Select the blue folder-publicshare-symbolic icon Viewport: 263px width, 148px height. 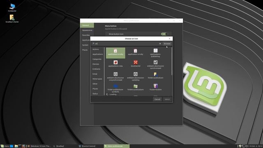115,88
